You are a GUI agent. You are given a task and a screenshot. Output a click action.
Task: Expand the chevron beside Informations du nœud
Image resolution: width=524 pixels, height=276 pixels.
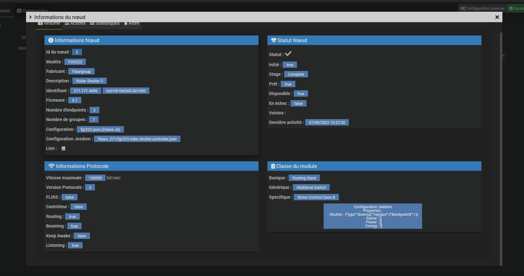pos(30,17)
